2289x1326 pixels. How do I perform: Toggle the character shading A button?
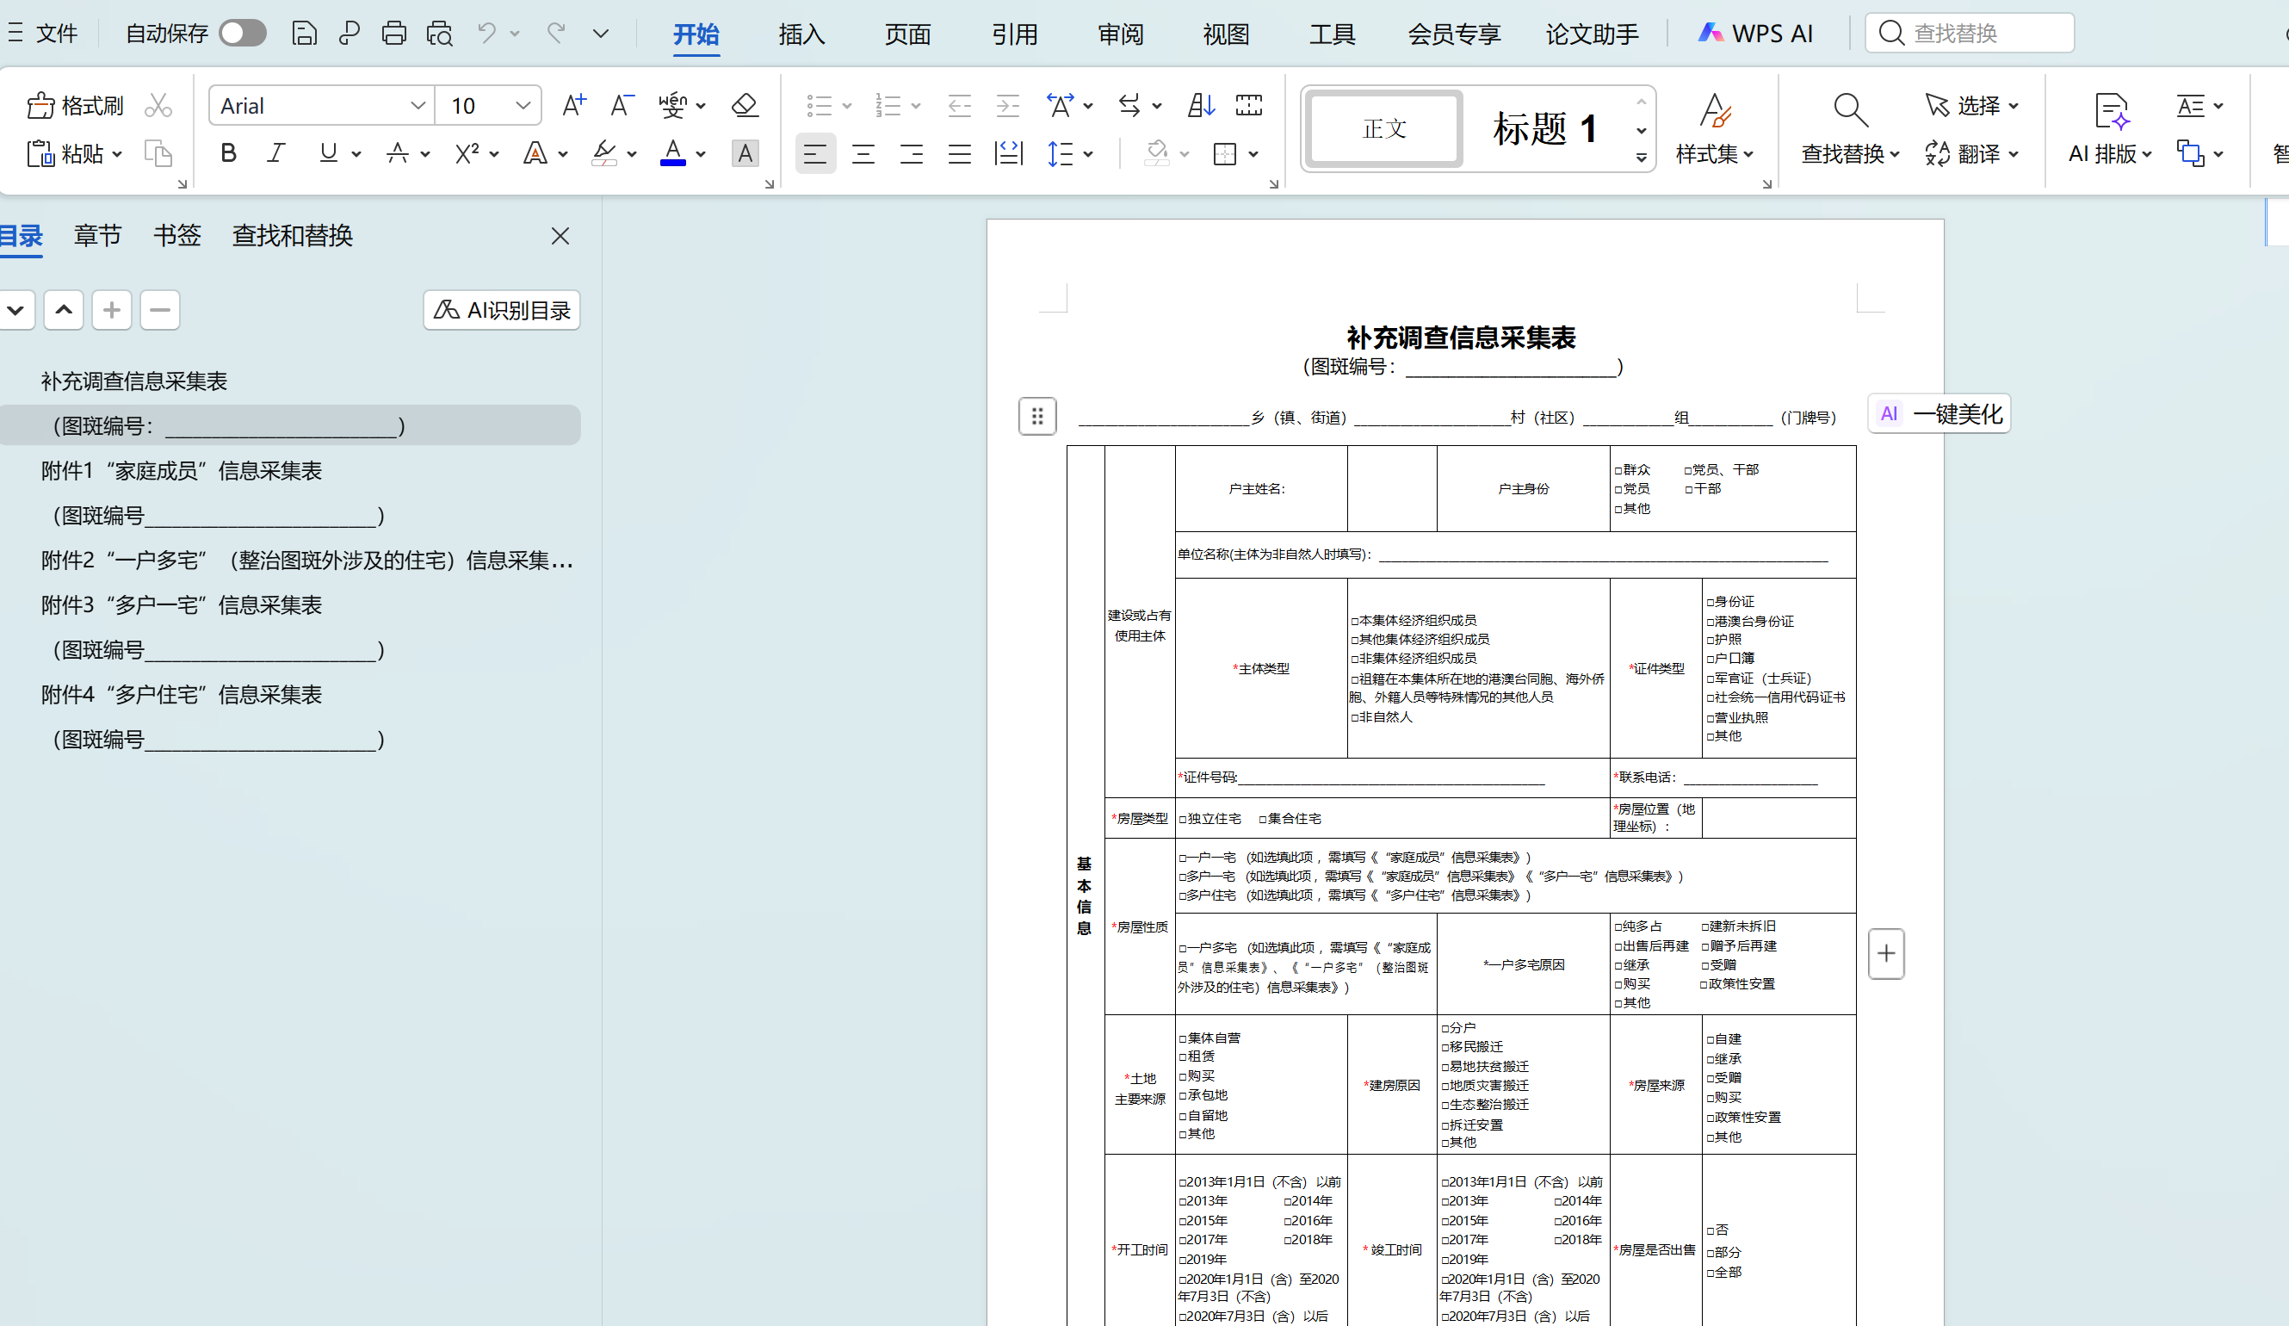(744, 153)
